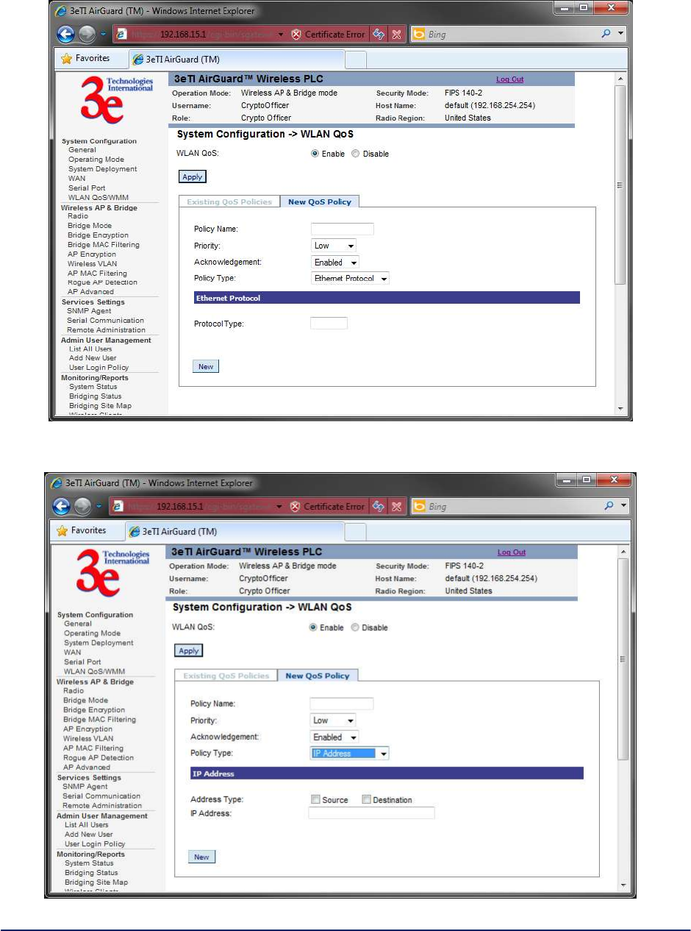Viewport: 691px width, 931px height.
Task: Open Bridging Site Map link in IP Address window
Action: pyautogui.click(x=96, y=882)
